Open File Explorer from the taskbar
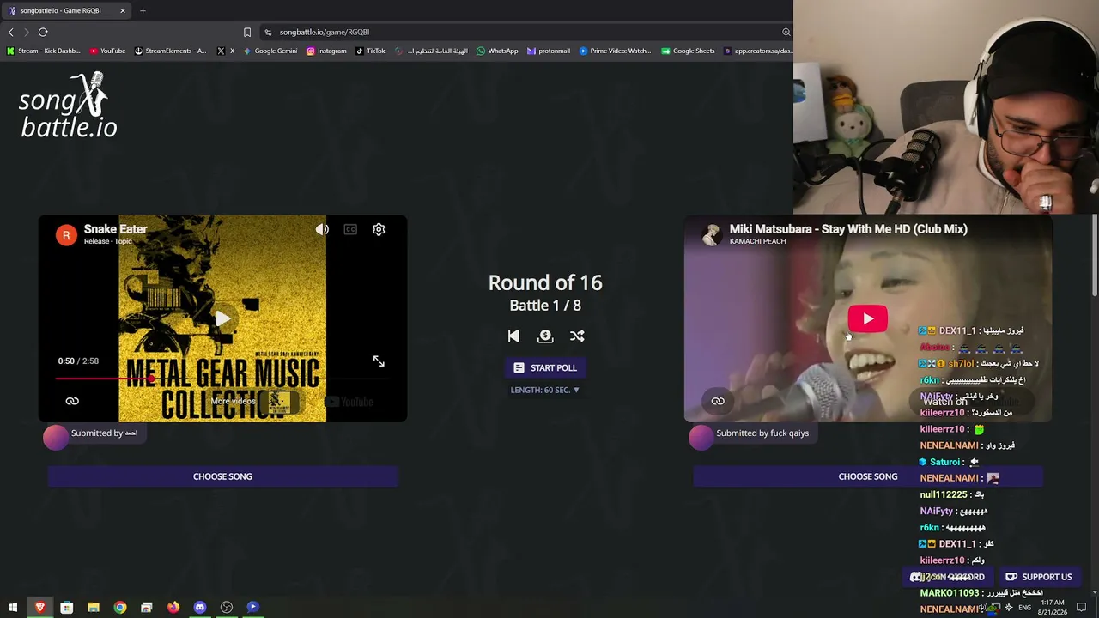The image size is (1099, 618). click(94, 608)
